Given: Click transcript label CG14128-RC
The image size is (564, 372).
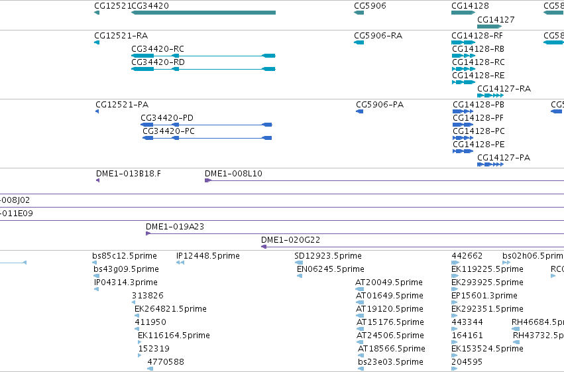Looking at the screenshot, I should pos(479,62).
